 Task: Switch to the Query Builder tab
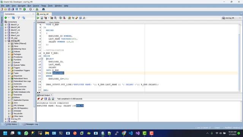click(54, 22)
